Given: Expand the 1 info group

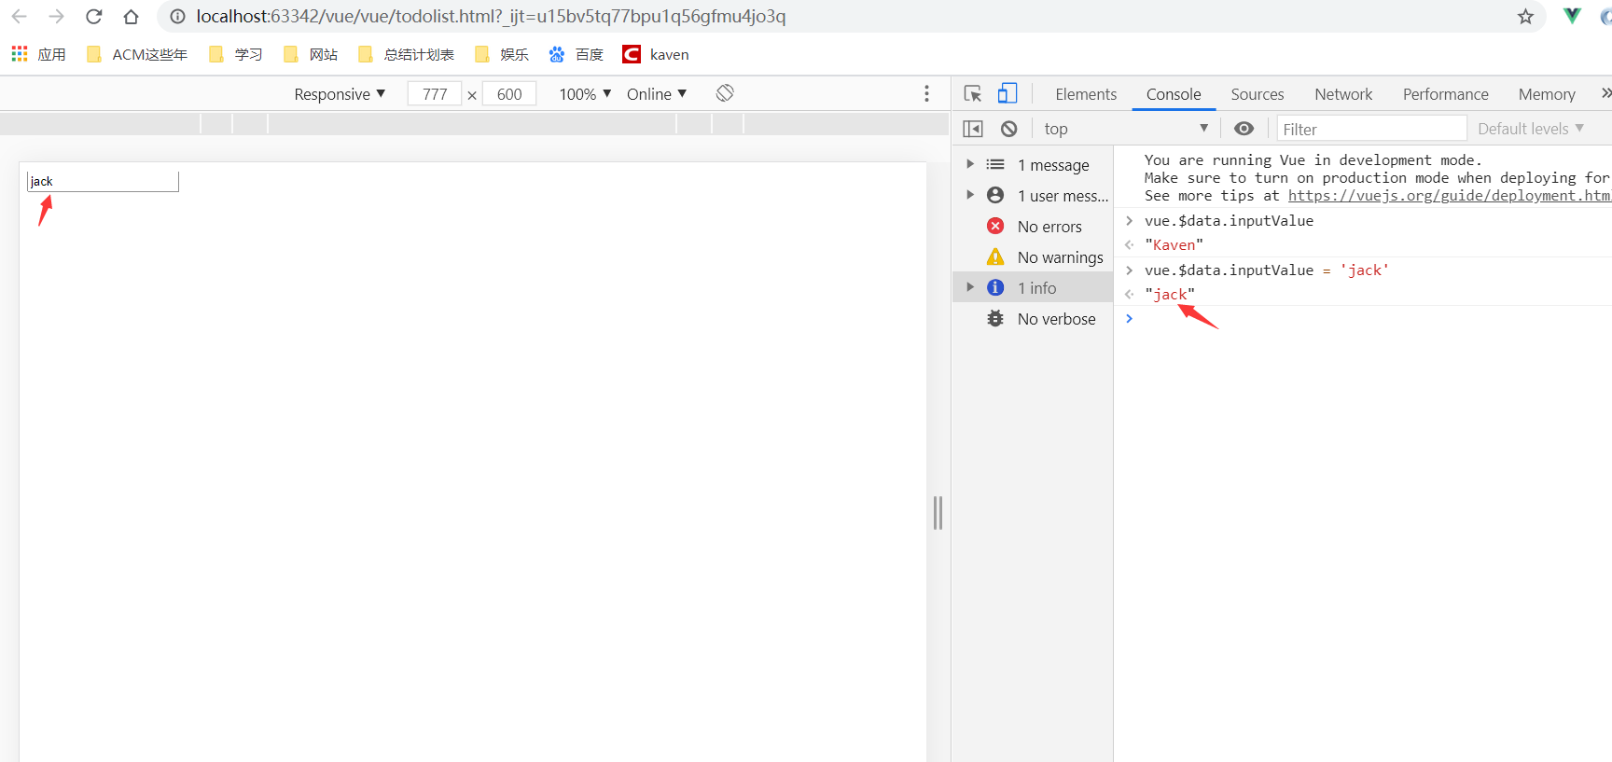Looking at the screenshot, I should pyautogui.click(x=970, y=287).
